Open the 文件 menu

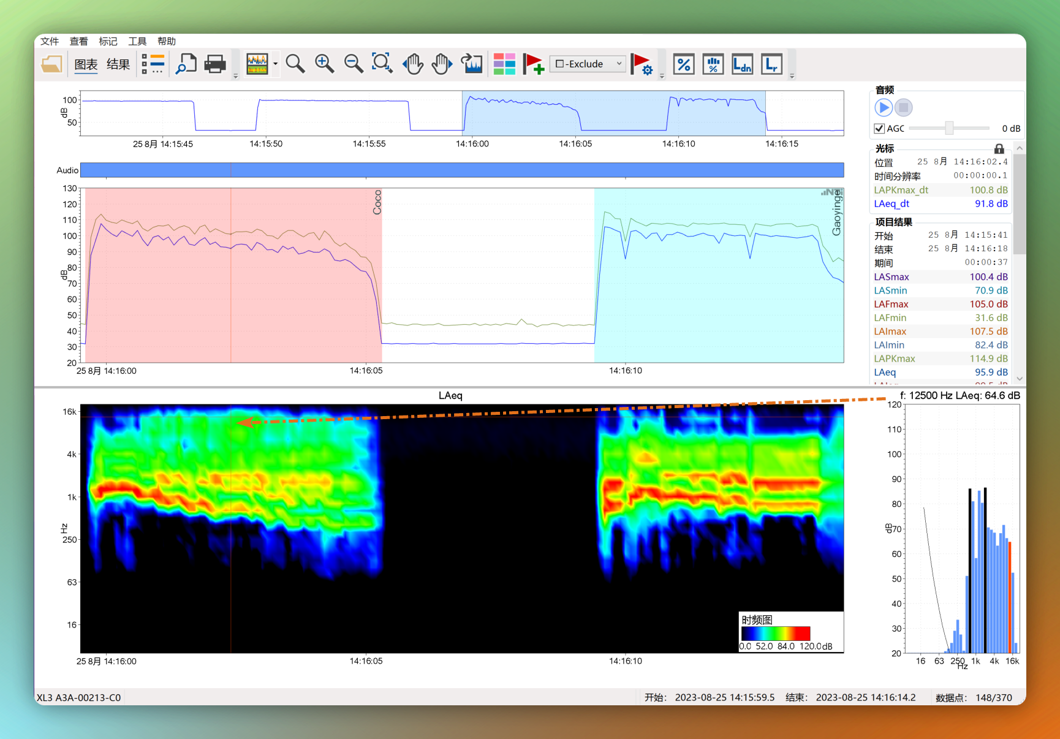coord(50,41)
